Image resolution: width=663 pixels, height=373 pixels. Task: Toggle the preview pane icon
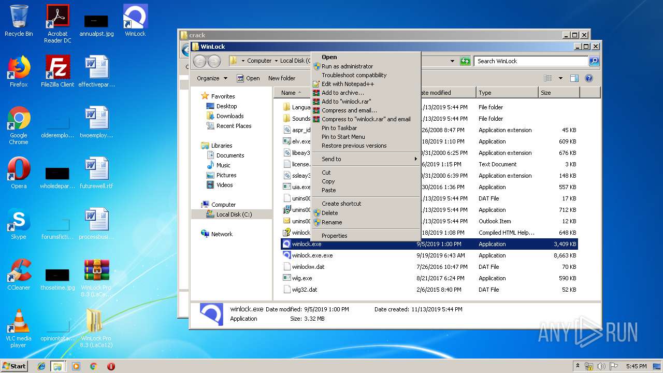click(x=574, y=78)
